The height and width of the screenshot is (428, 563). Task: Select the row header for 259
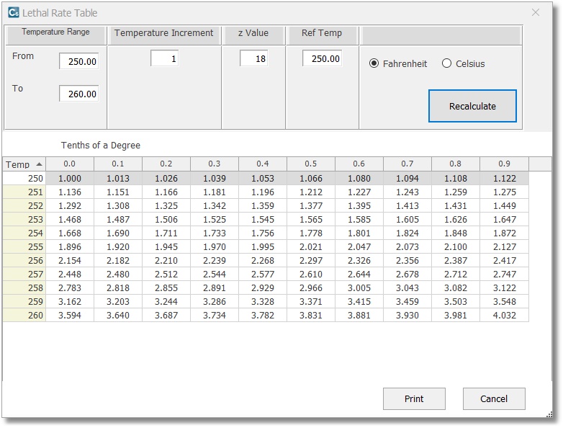tap(24, 301)
